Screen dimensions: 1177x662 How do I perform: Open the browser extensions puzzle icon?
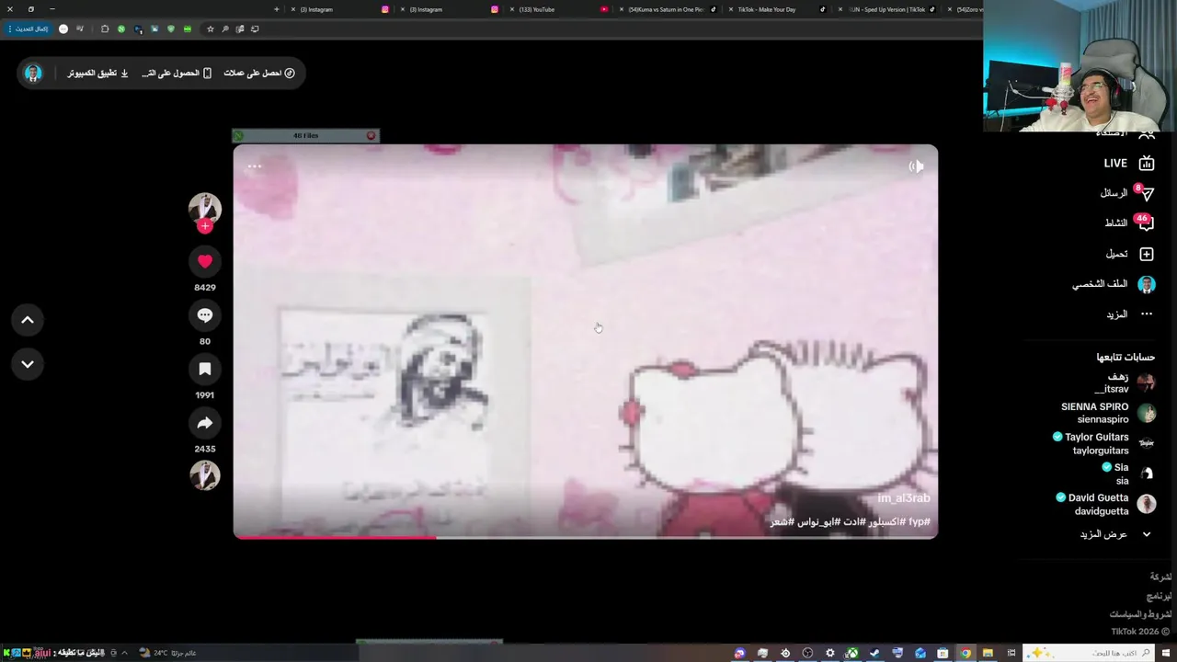(x=105, y=29)
